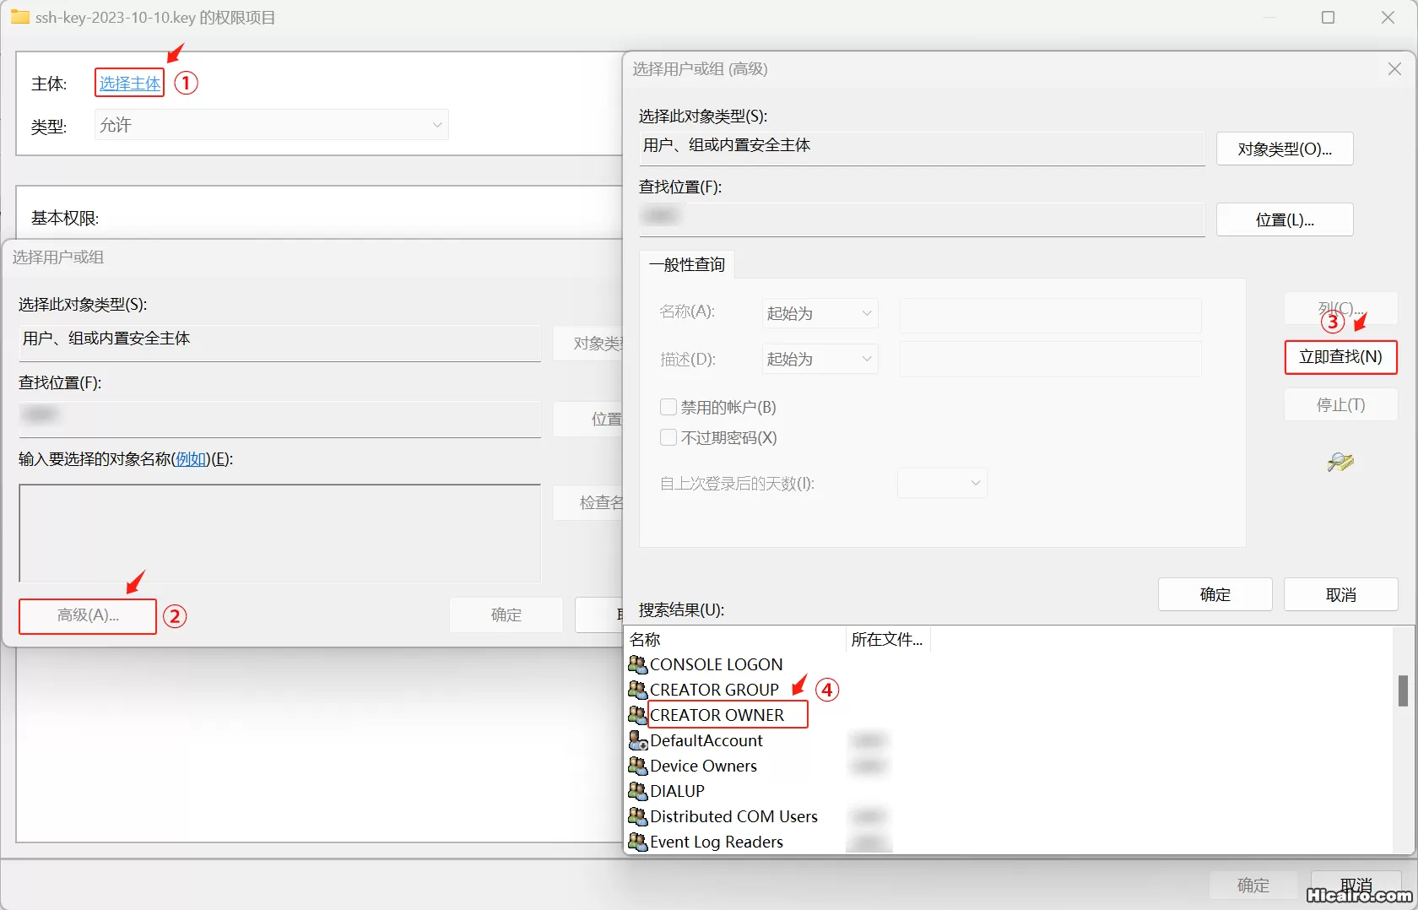Click the DefaultAccount user icon
1418x910 pixels.
pyautogui.click(x=638, y=740)
